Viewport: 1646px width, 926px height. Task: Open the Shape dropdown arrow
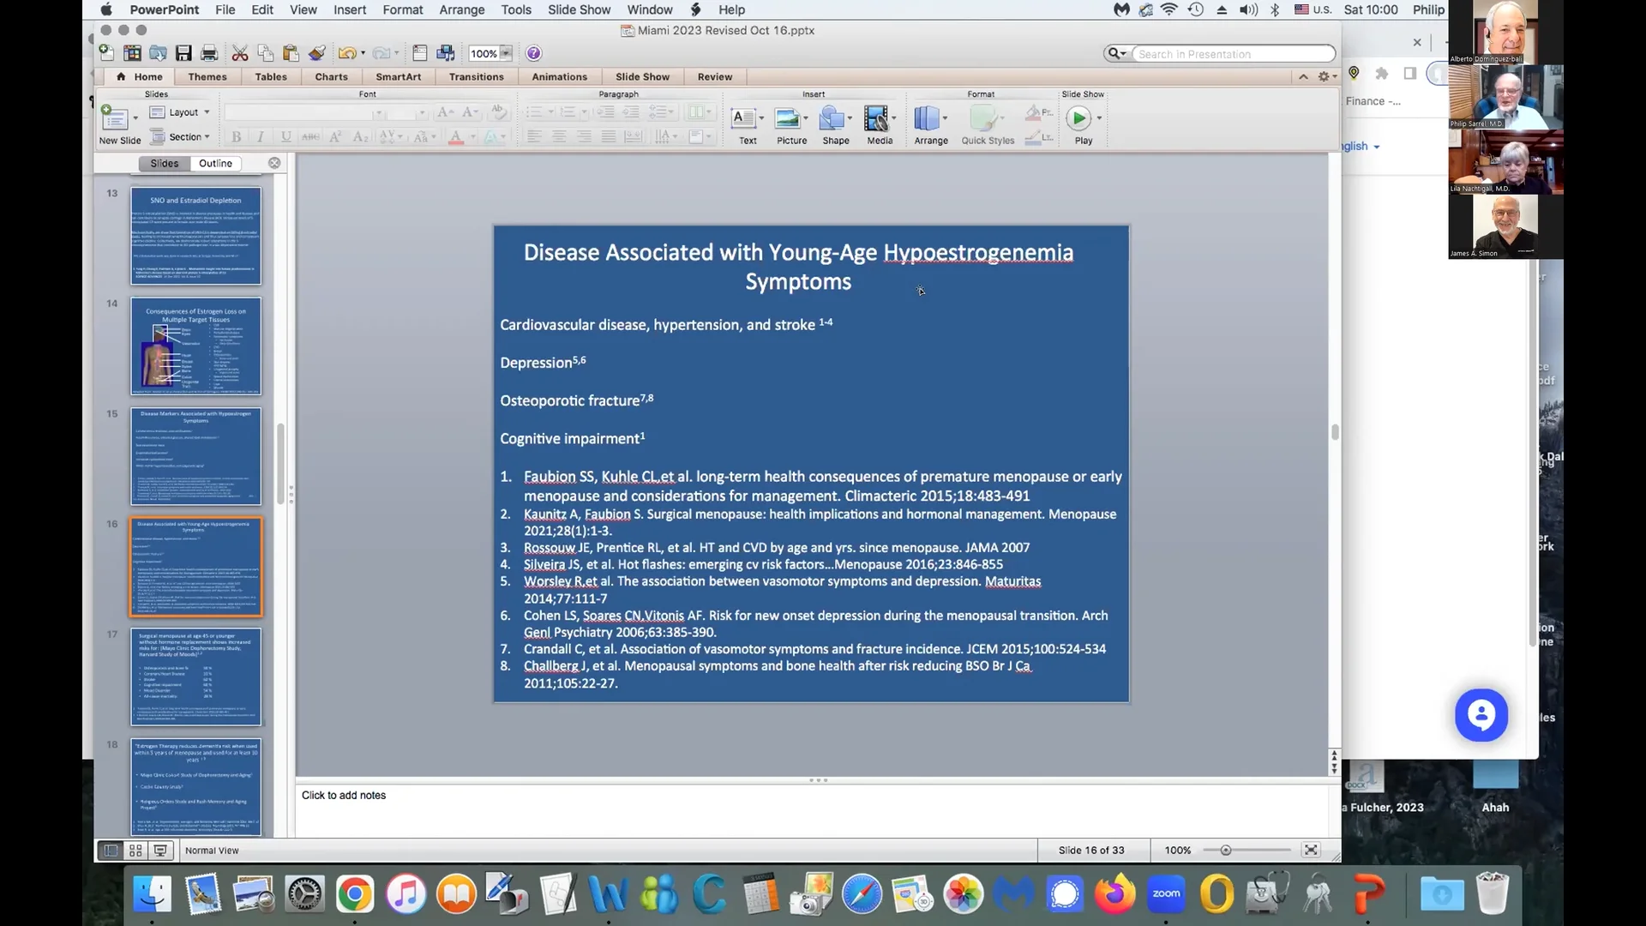pyautogui.click(x=850, y=118)
